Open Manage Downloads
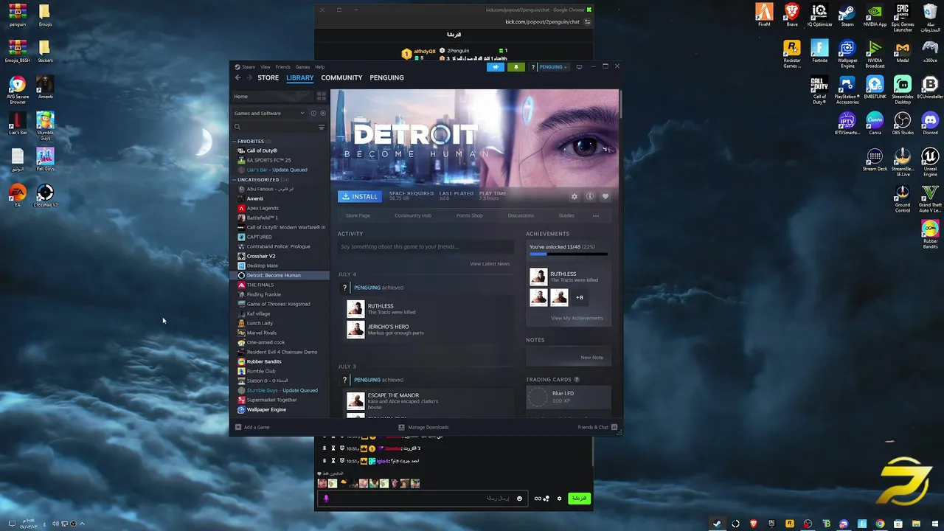Screen dimensions: 944x531 tap(423, 427)
